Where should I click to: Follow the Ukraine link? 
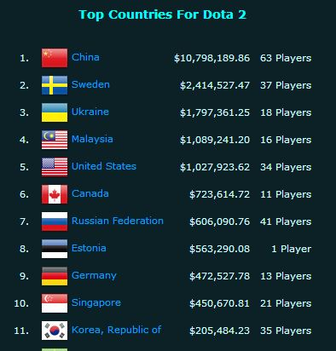(90, 112)
